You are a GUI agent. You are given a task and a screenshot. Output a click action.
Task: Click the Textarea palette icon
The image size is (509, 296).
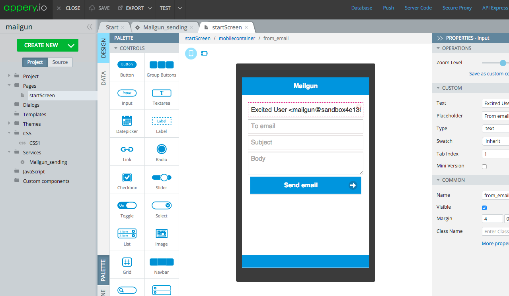[x=161, y=93]
